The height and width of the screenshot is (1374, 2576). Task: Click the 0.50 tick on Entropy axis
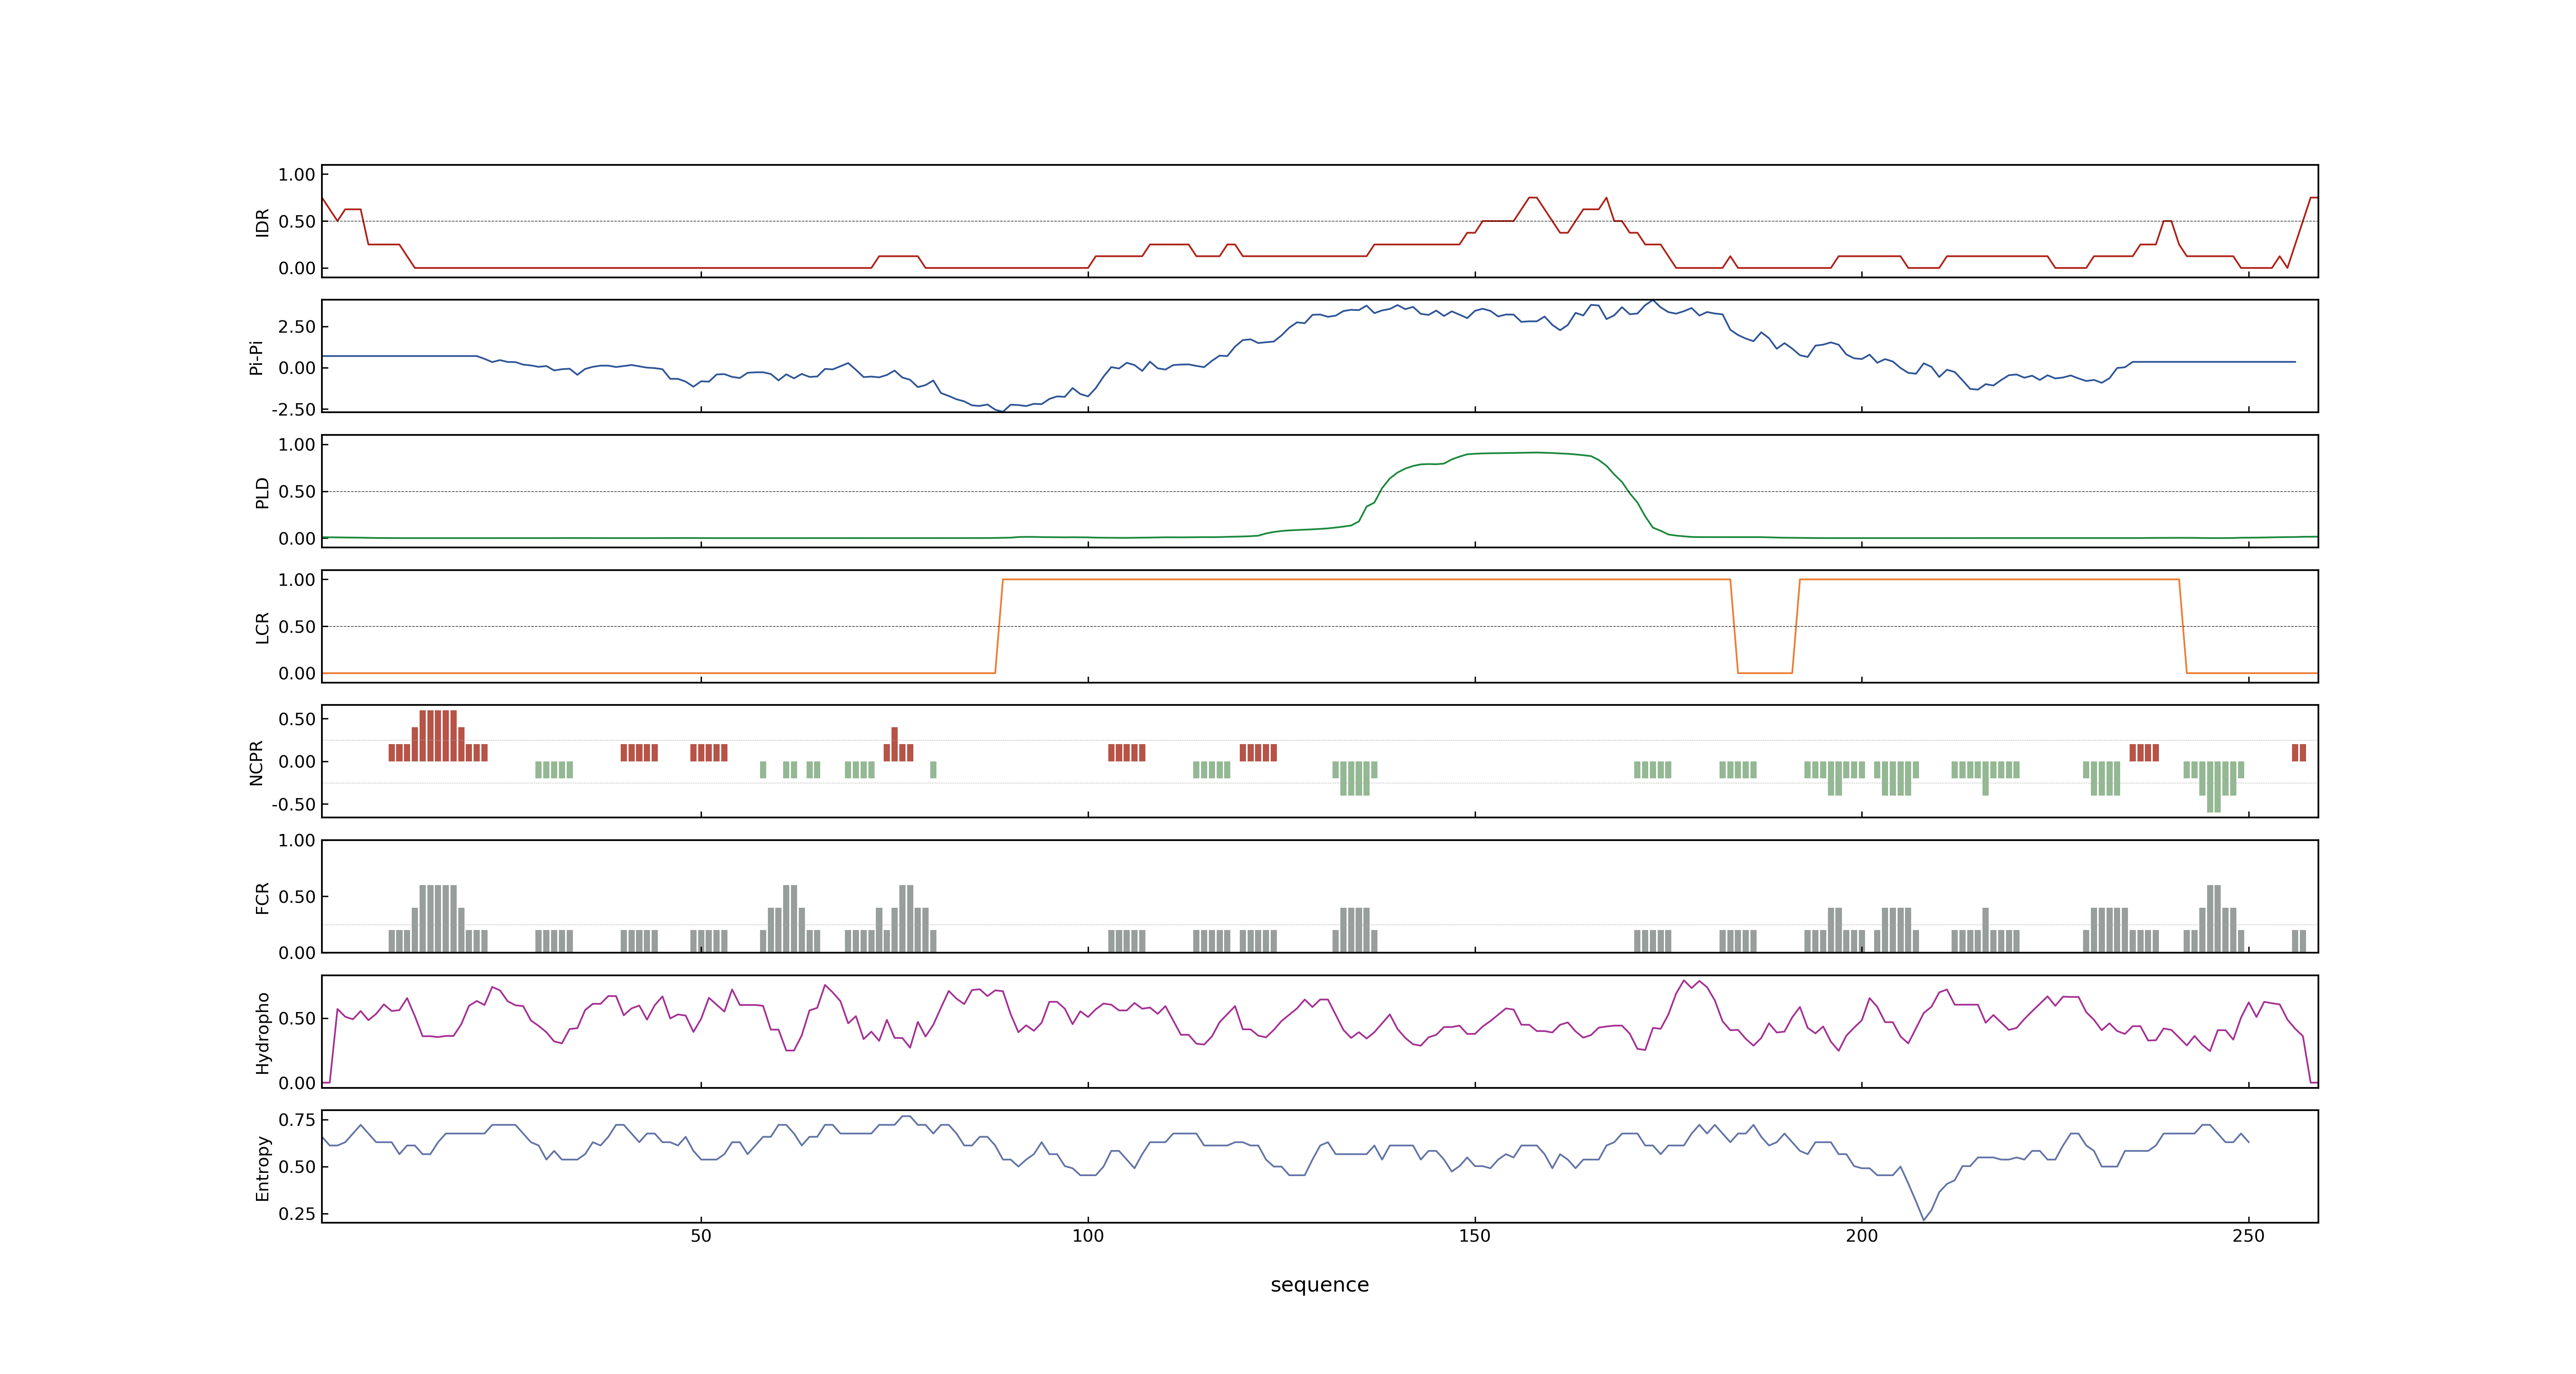pyautogui.click(x=297, y=1167)
